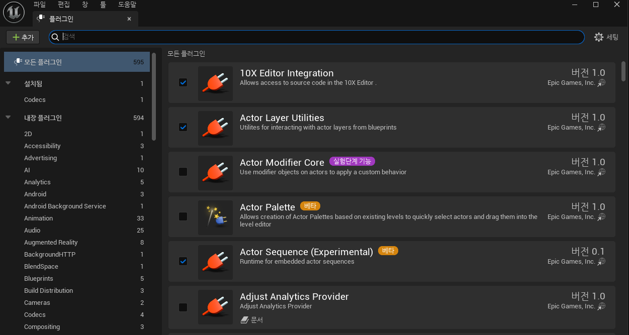The image size is (629, 335).
Task: Enable the Adjust Analytics Provider checkbox
Action: (x=183, y=307)
